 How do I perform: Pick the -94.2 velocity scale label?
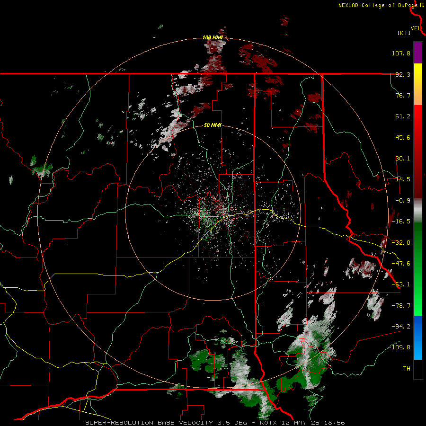(x=401, y=326)
